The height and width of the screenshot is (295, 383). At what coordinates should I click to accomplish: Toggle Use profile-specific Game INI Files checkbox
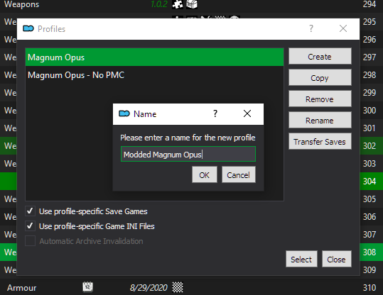[30, 226]
